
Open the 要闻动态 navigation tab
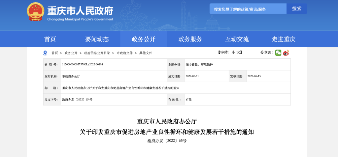point(97,39)
